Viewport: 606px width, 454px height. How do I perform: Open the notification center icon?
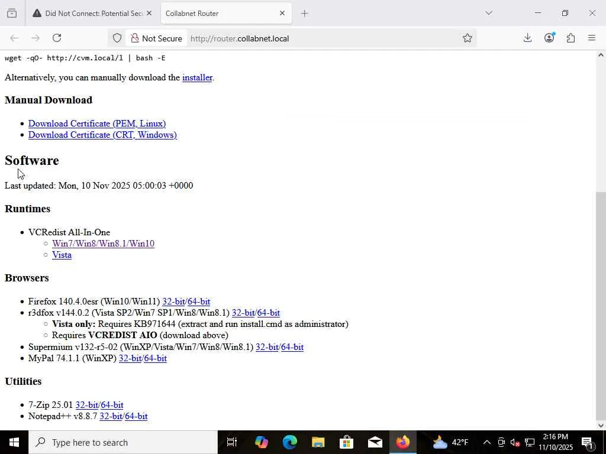coord(587,442)
